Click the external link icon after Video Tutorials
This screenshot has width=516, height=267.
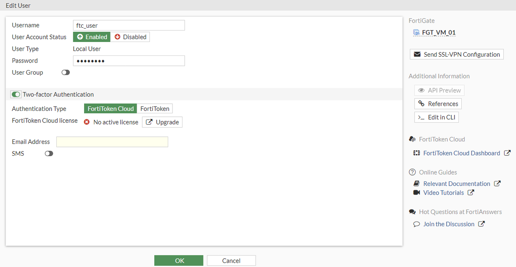pyautogui.click(x=471, y=192)
